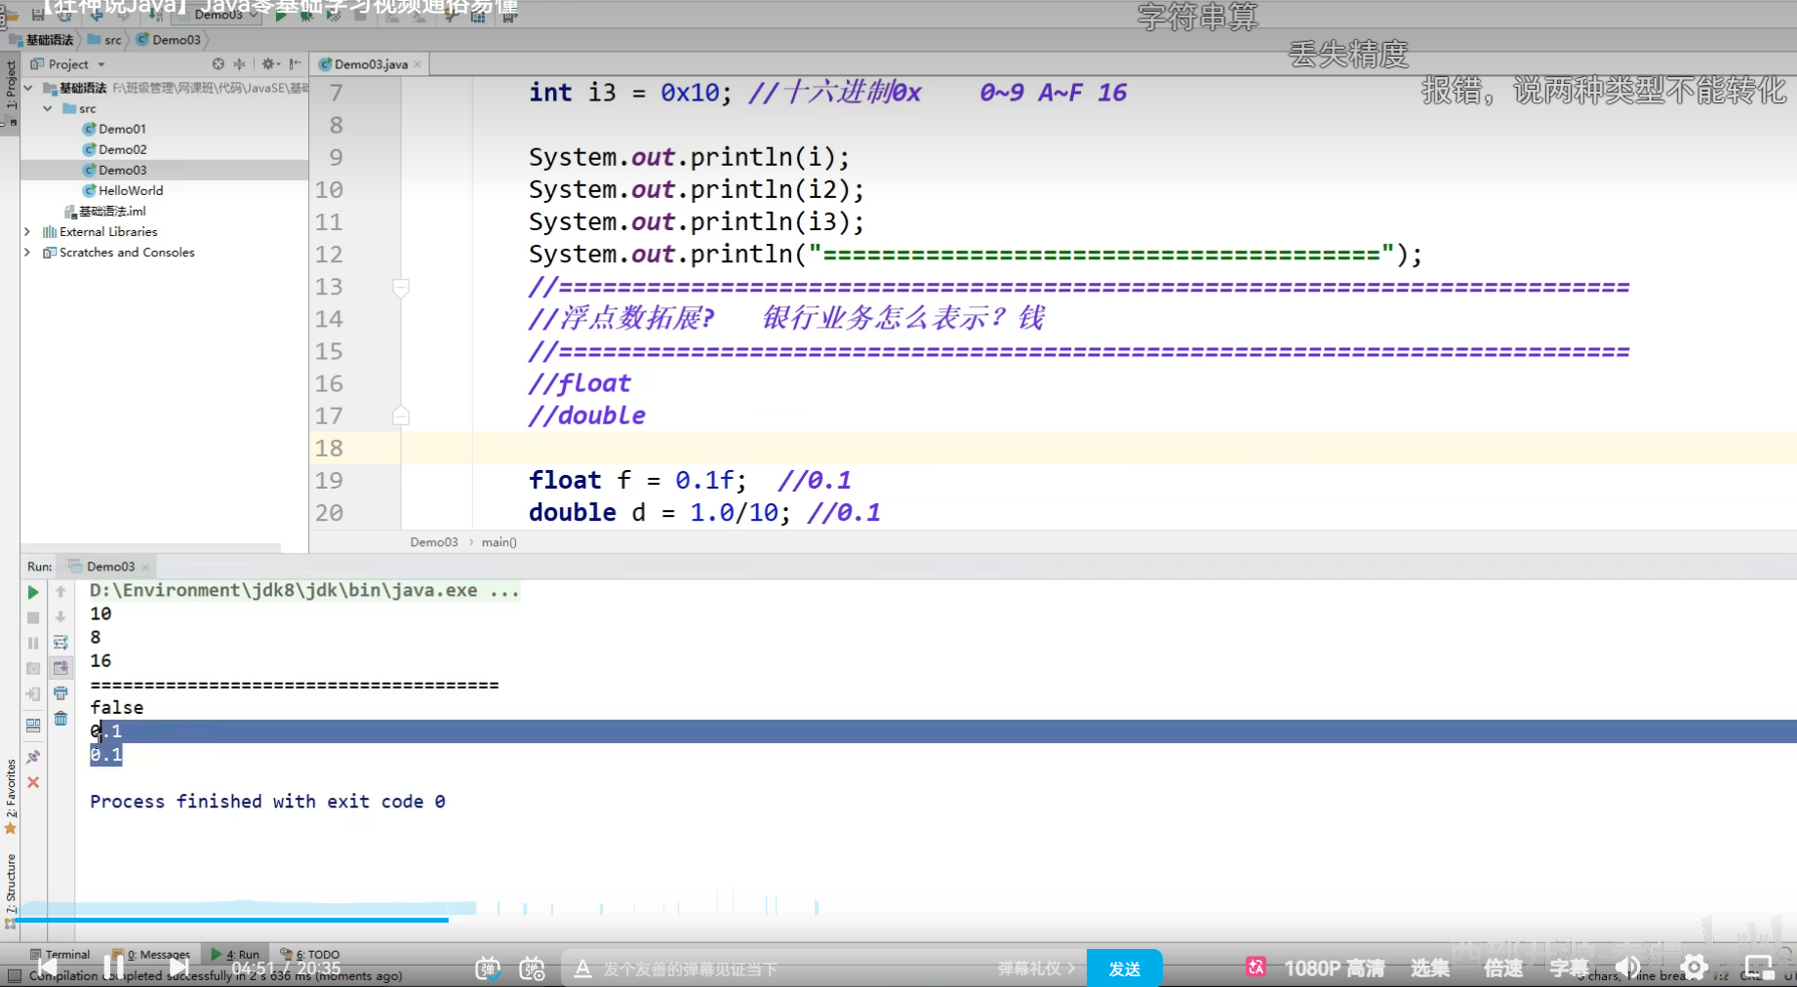Click the 发送 send button
Screen dimensions: 1797x987
(x=1124, y=968)
